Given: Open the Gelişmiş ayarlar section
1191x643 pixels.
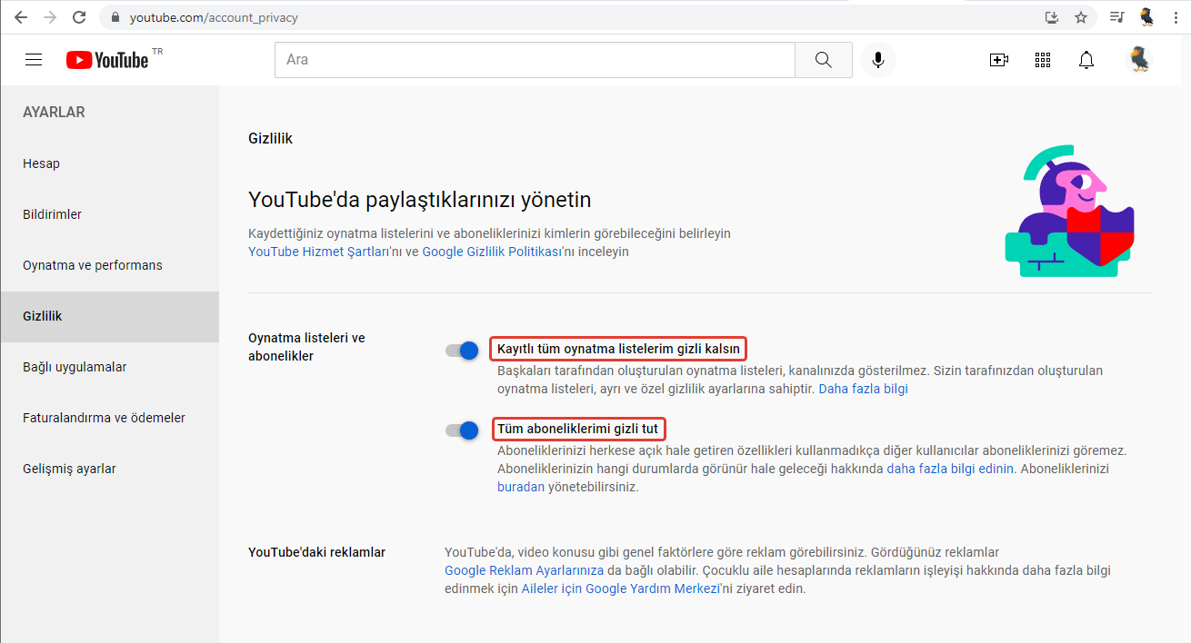Looking at the screenshot, I should (x=109, y=469).
